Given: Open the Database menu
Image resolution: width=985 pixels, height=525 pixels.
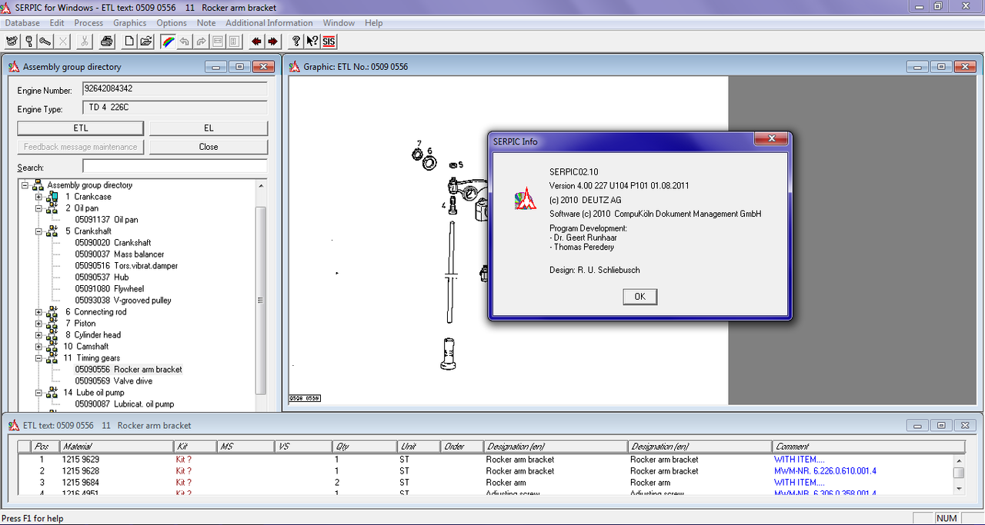Looking at the screenshot, I should (x=22, y=23).
